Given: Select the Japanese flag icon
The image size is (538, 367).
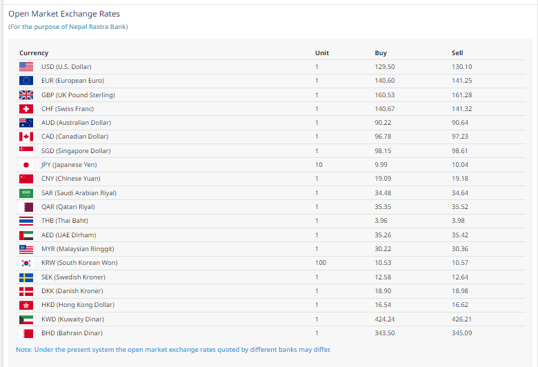Looking at the screenshot, I should [x=26, y=165].
